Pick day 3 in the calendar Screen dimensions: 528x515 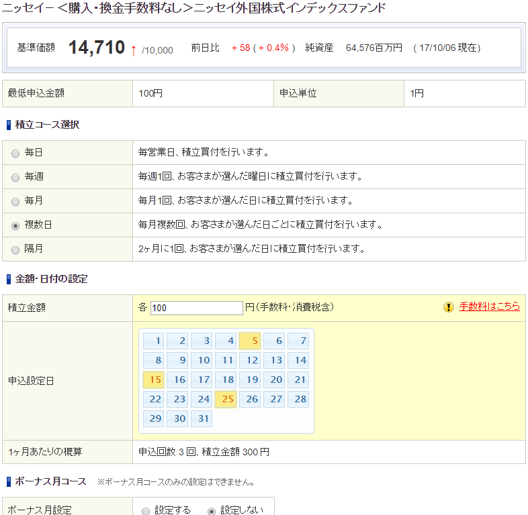(202, 341)
